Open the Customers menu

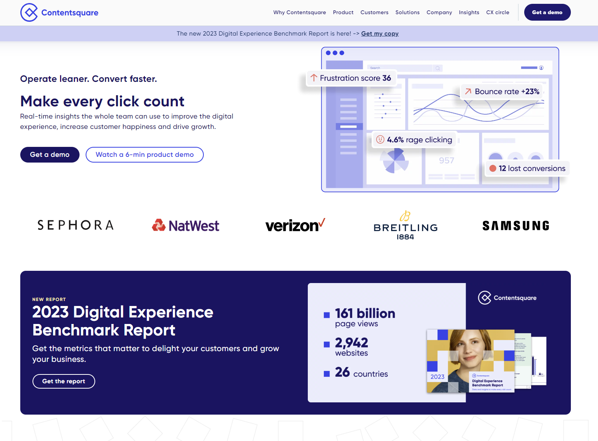[x=374, y=12]
